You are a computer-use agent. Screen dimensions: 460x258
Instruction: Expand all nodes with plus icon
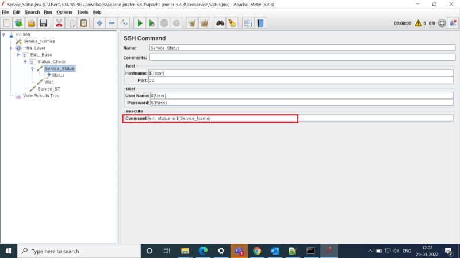click(99, 23)
